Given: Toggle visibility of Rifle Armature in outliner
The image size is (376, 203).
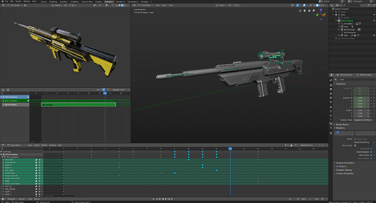Looking at the screenshot, I should point(374,21).
